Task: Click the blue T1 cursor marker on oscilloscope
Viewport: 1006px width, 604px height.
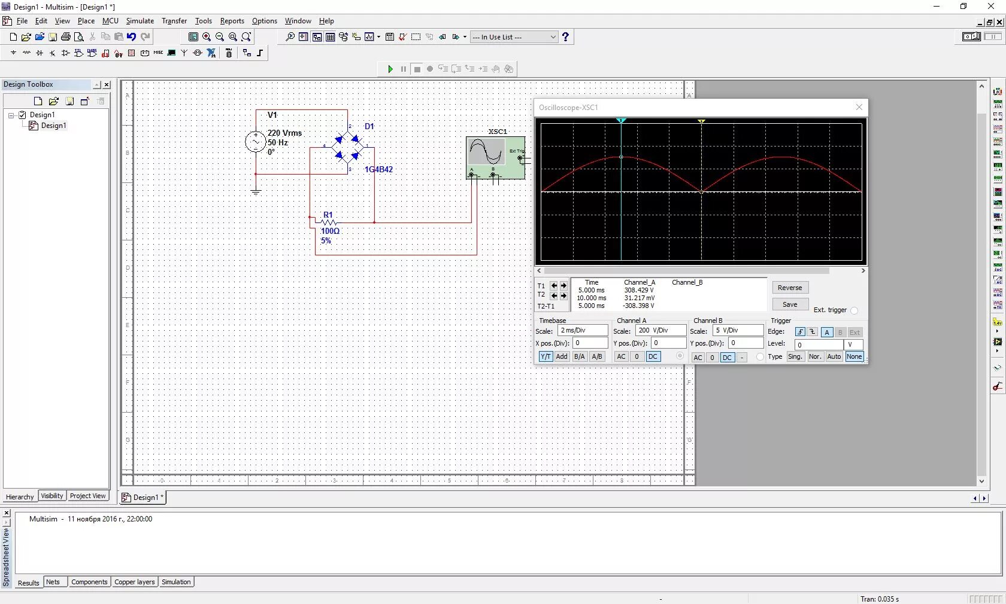Action: point(621,121)
